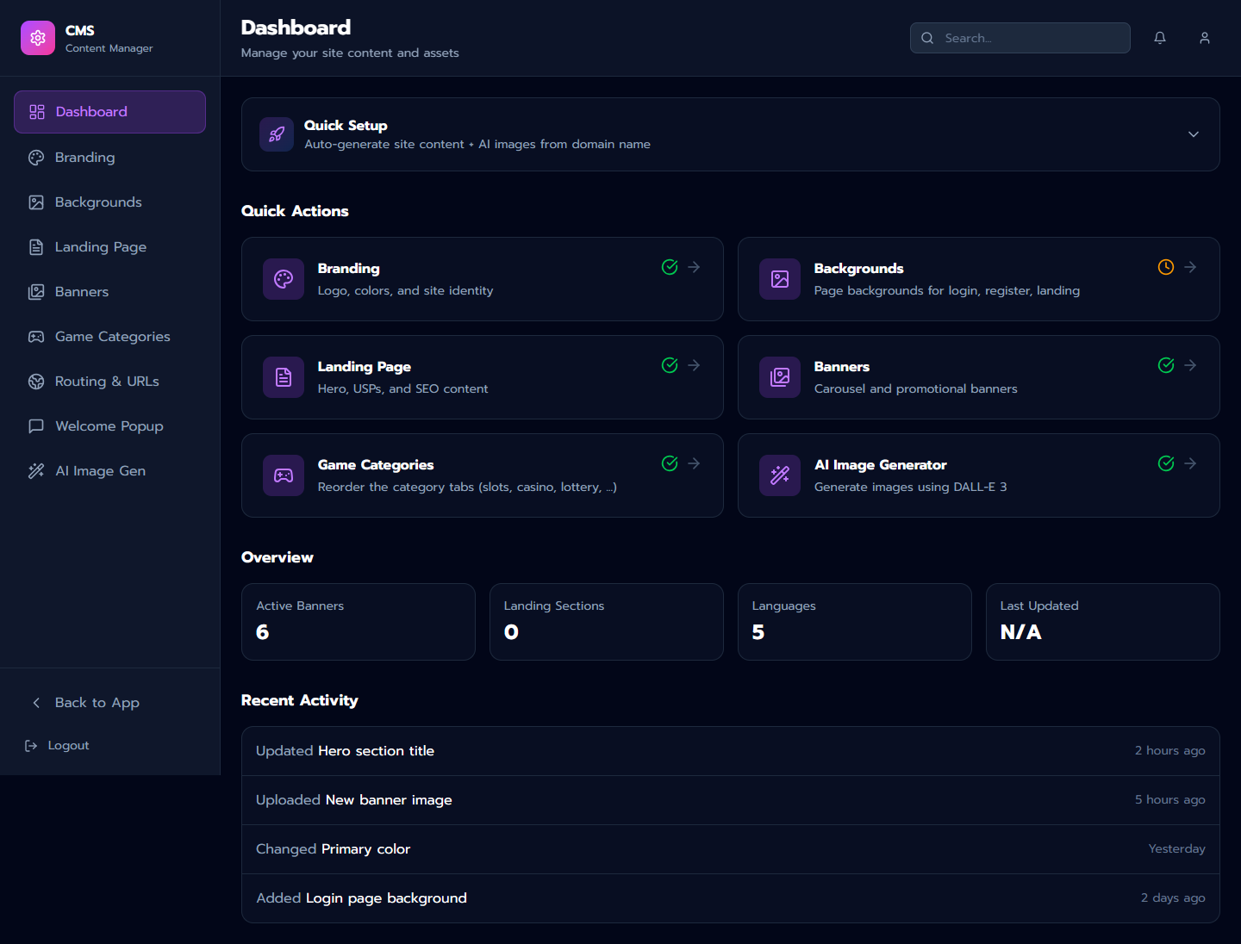The height and width of the screenshot is (944, 1241).
Task: Select Dashboard in the sidebar
Action: 109,112
